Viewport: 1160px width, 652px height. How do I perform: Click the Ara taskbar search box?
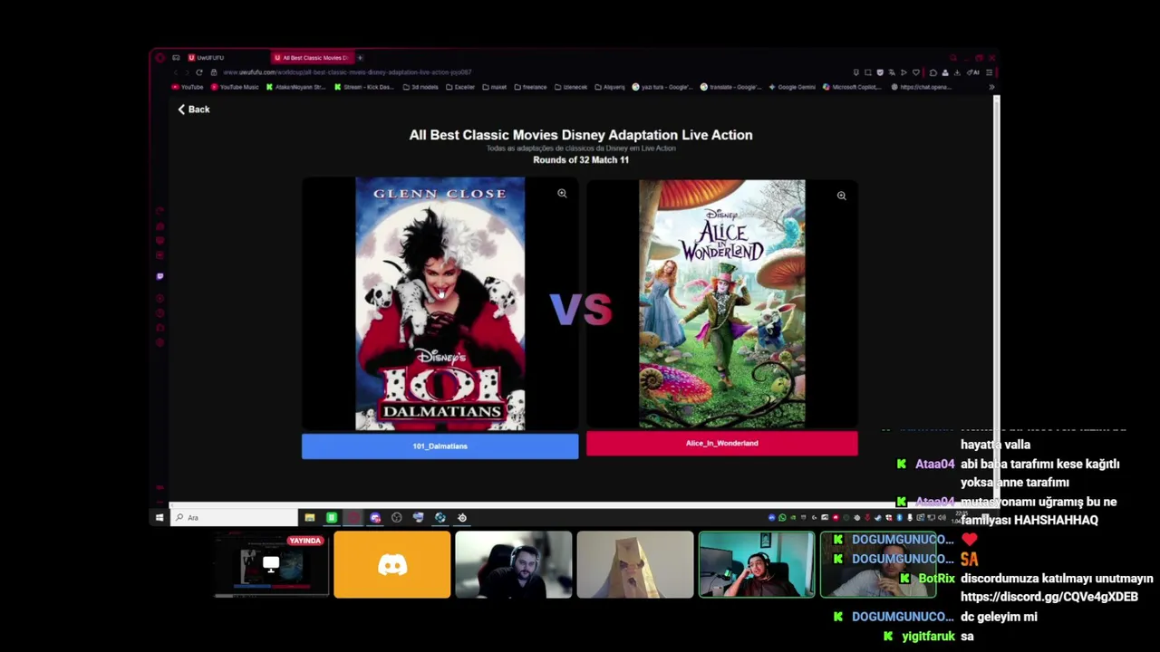click(x=234, y=517)
